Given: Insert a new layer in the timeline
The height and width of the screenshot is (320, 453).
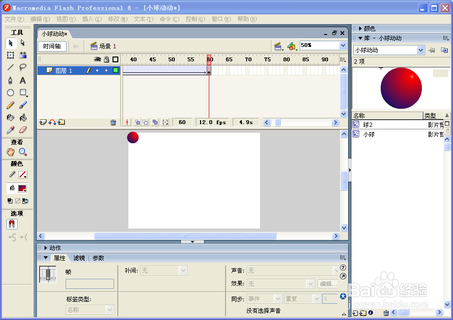Looking at the screenshot, I should tap(43, 122).
